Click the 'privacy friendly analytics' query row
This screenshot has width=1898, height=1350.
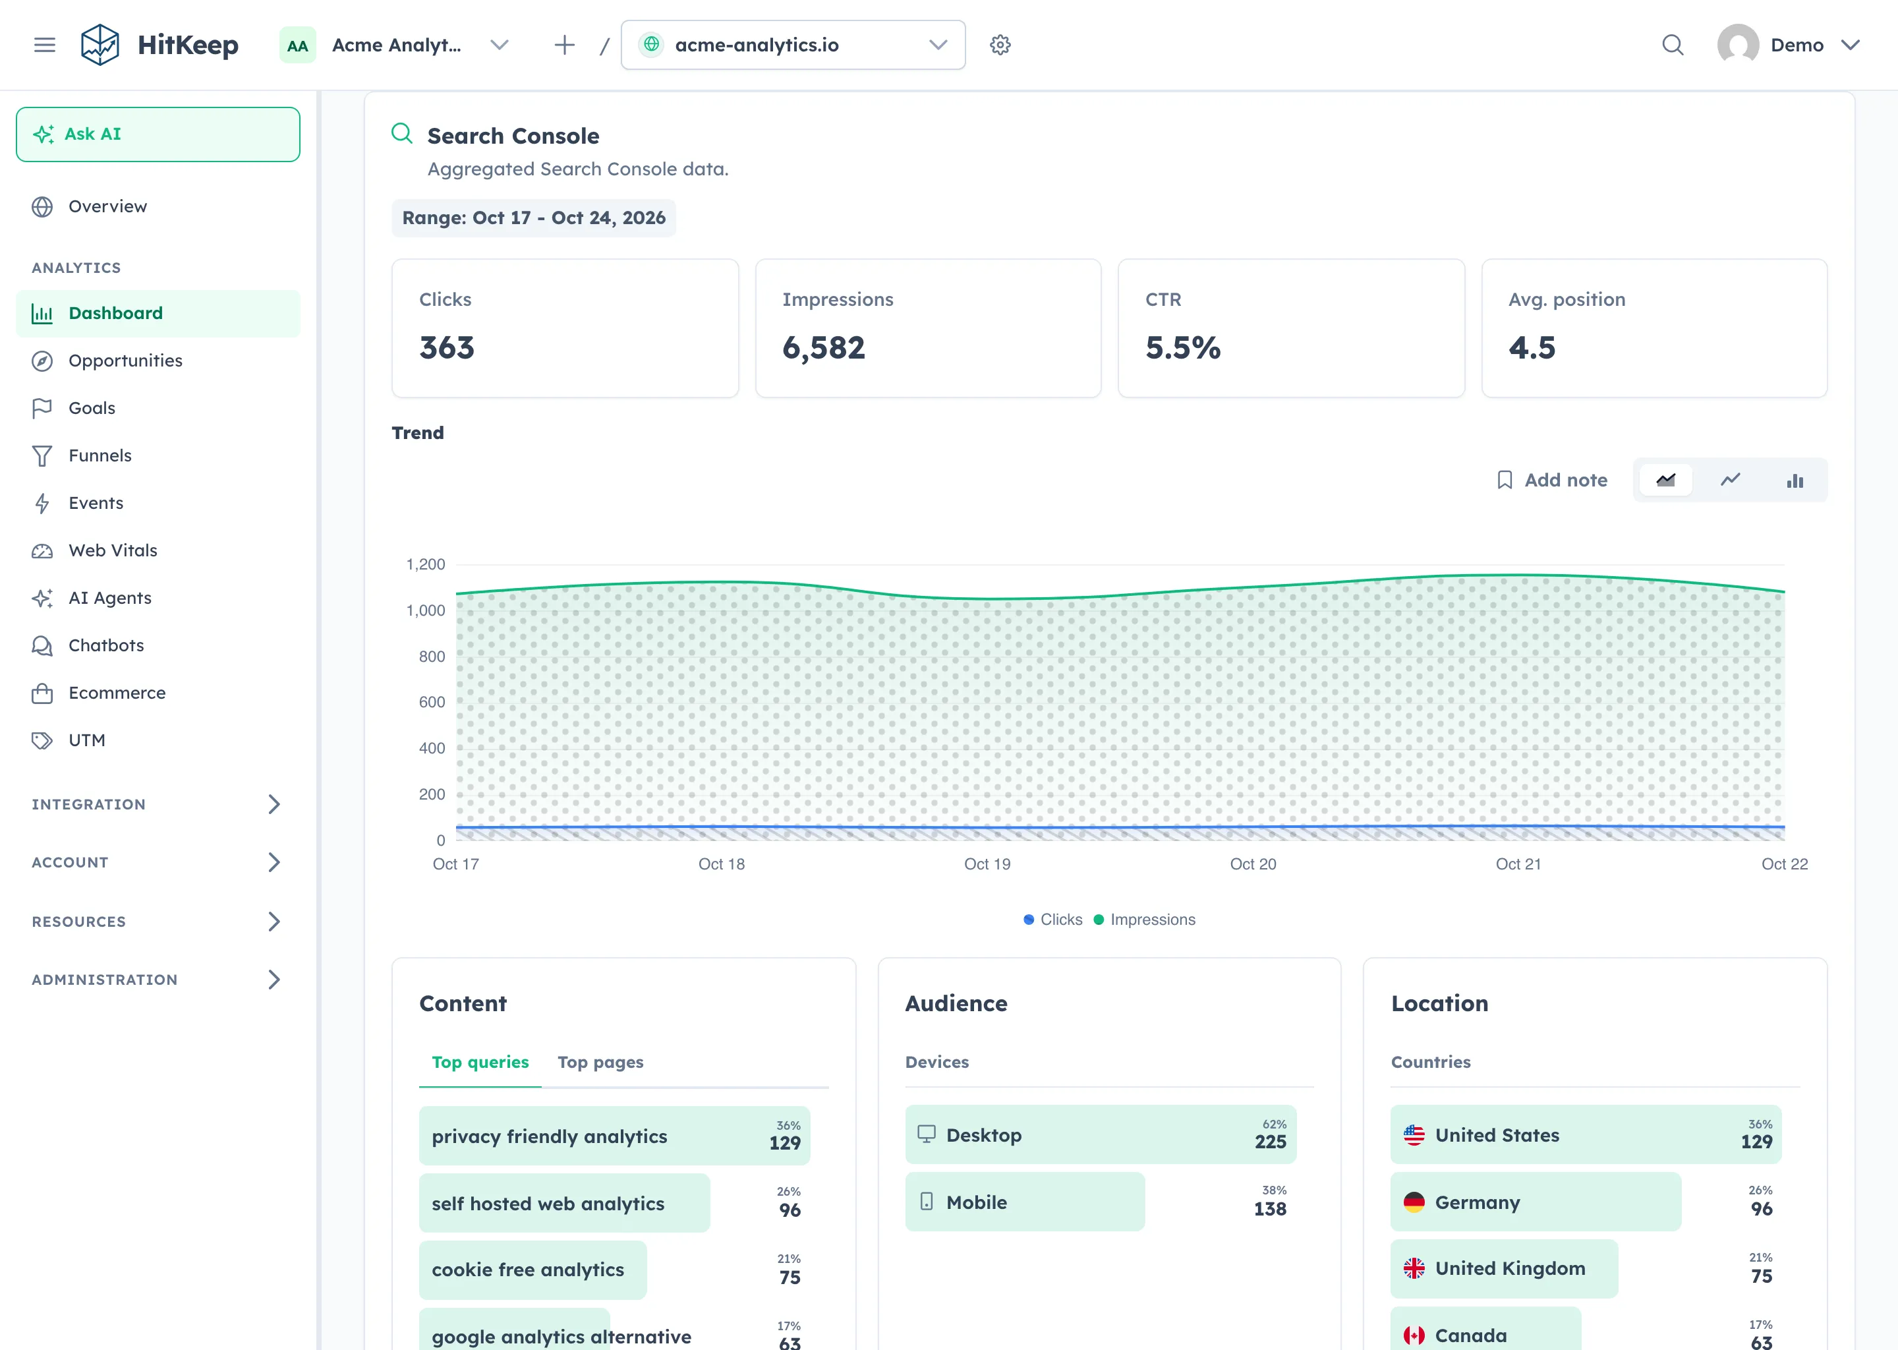coord(614,1136)
